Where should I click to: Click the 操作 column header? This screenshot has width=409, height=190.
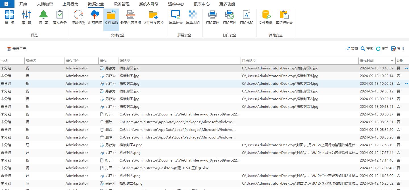coord(108,61)
